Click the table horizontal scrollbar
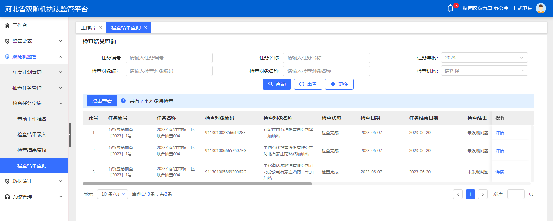 [197, 184]
